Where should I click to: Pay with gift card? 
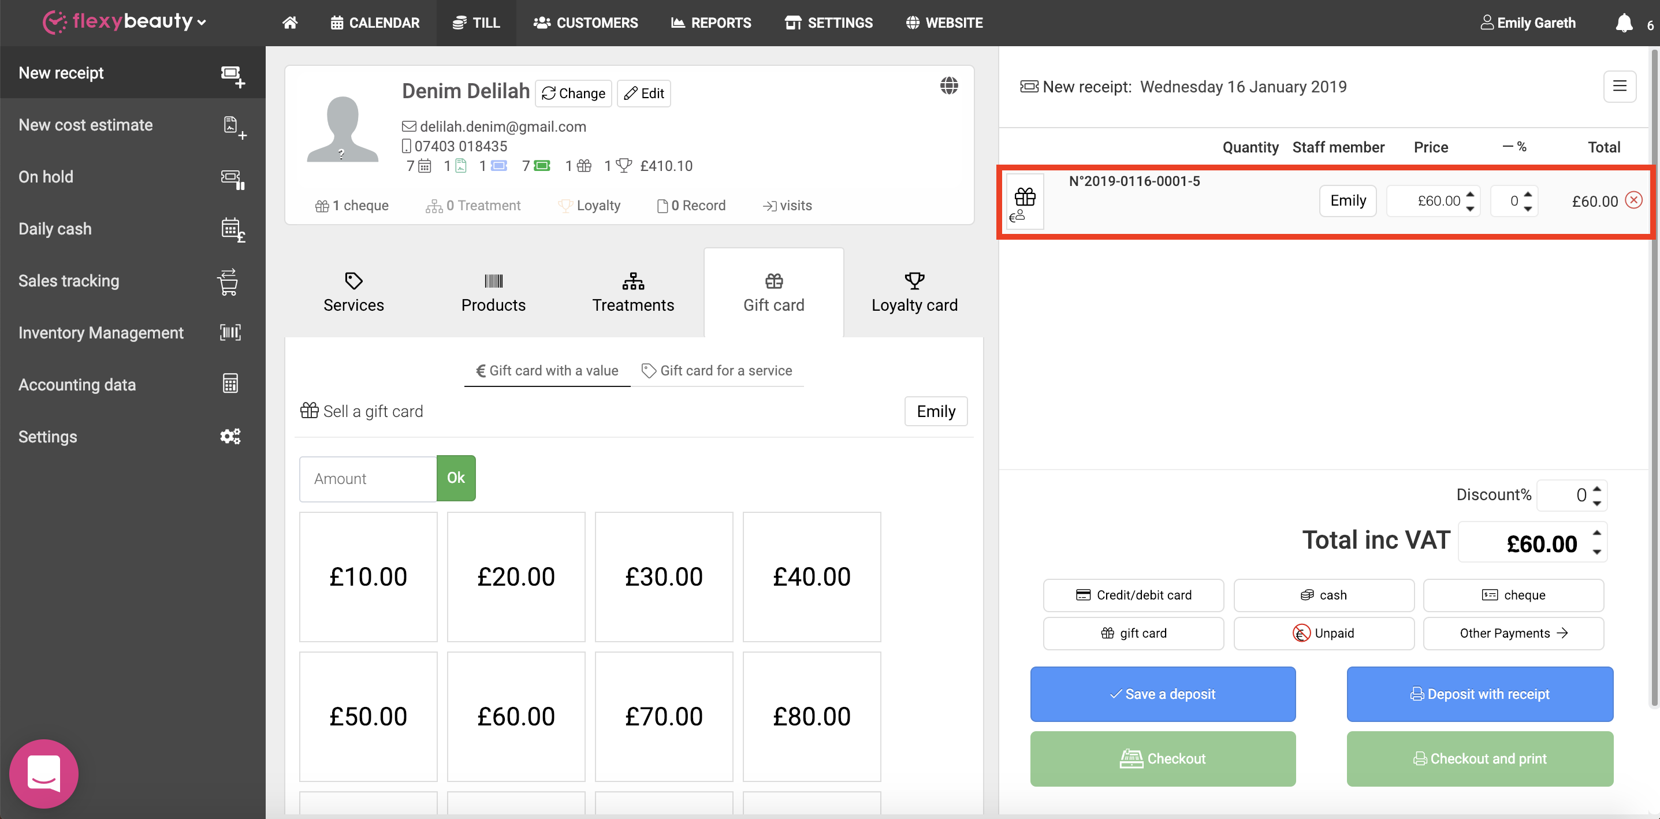tap(1133, 633)
